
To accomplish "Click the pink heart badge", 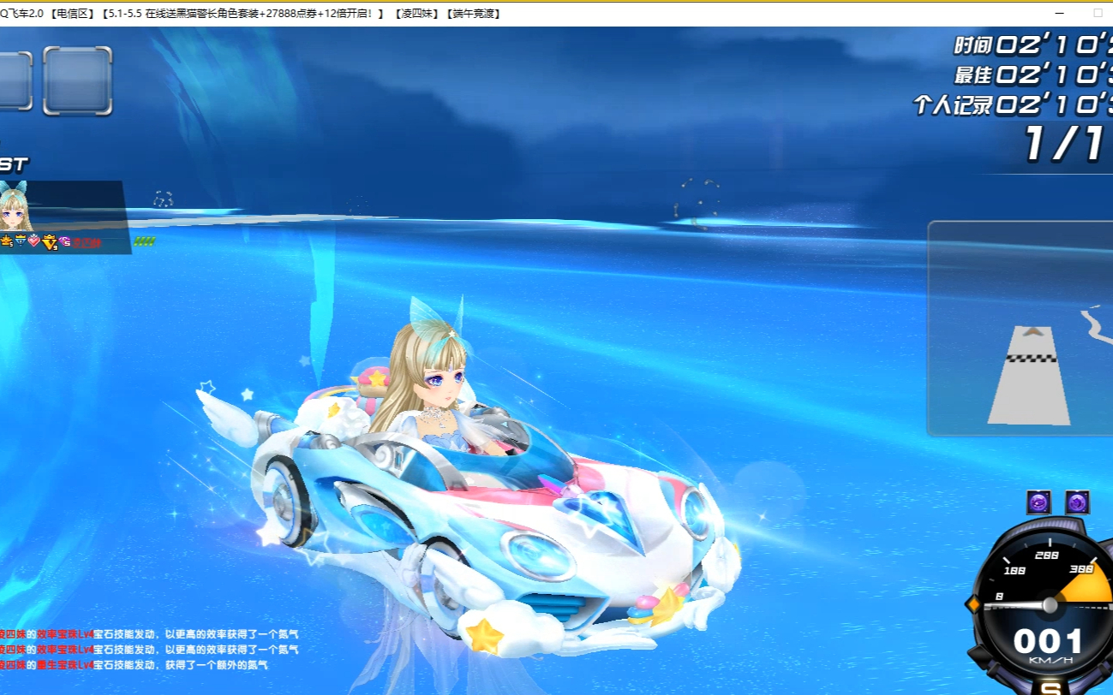I will click(34, 241).
